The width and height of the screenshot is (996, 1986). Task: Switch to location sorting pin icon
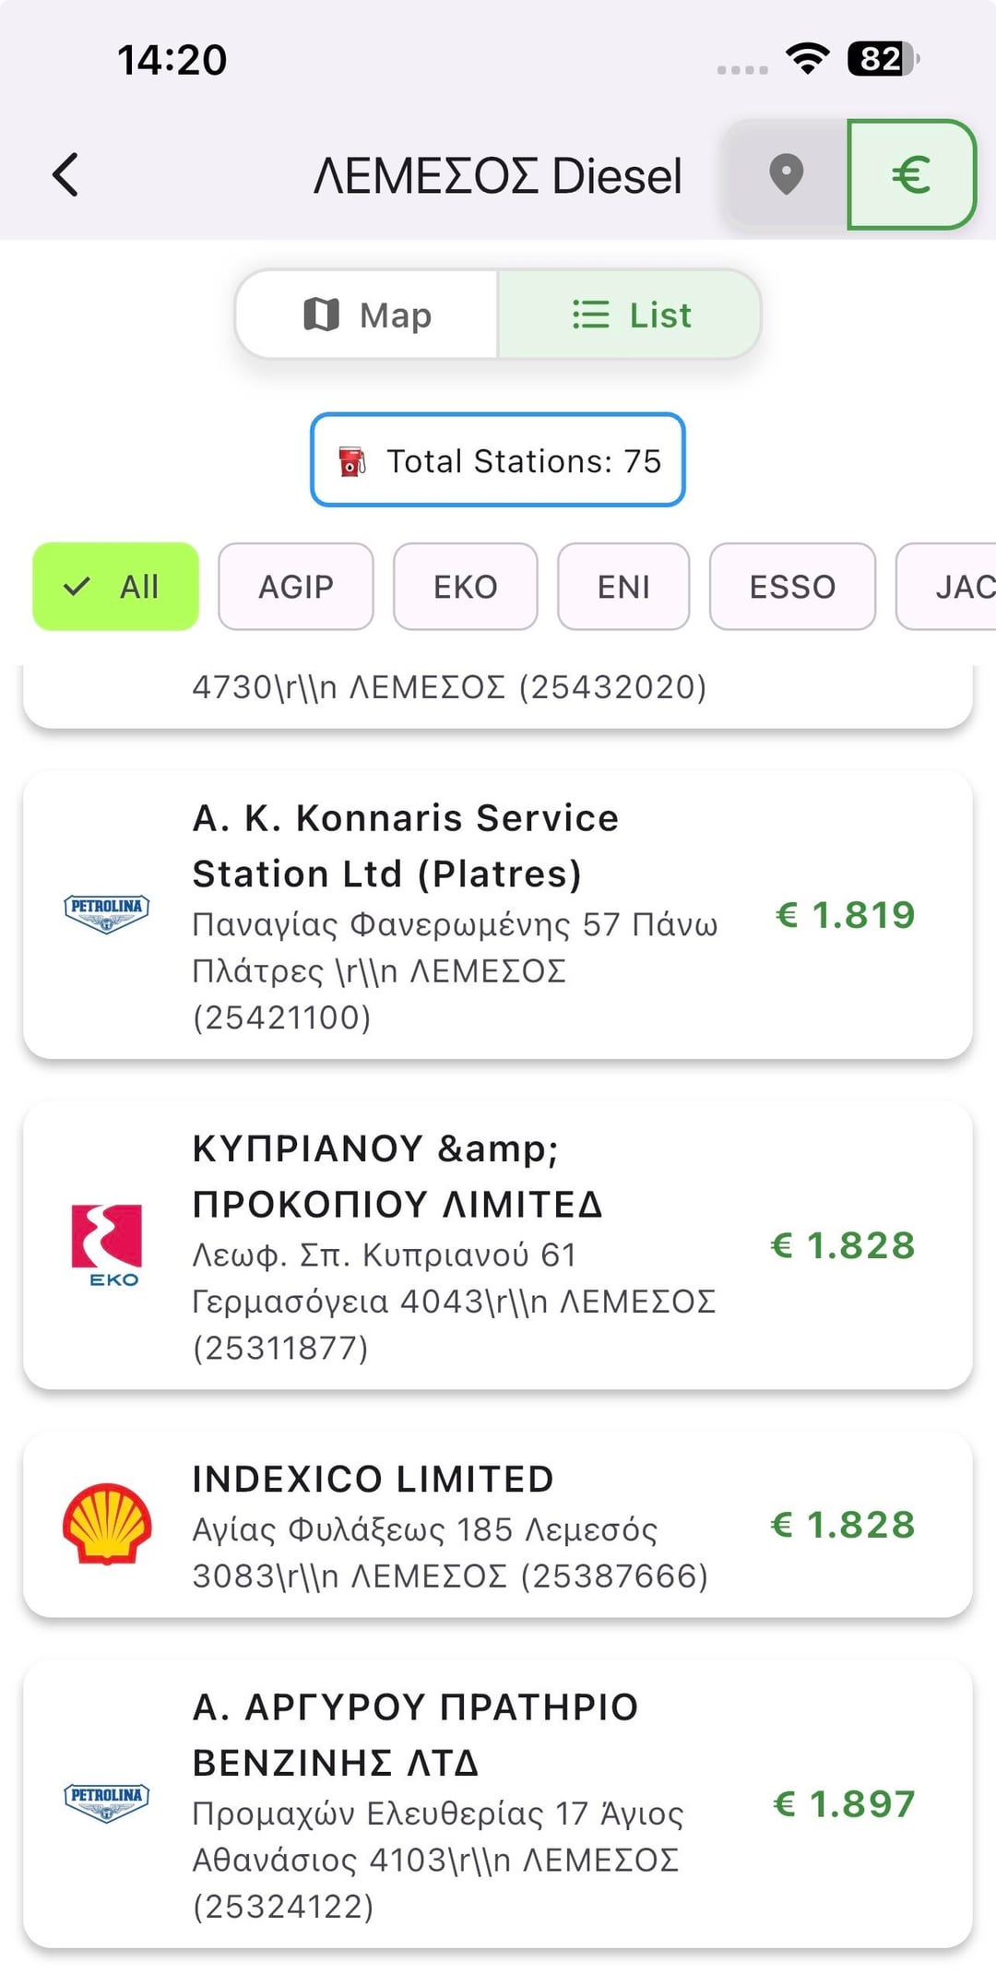pyautogui.click(x=786, y=174)
